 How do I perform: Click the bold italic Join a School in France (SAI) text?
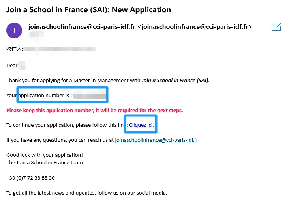coord(175,80)
